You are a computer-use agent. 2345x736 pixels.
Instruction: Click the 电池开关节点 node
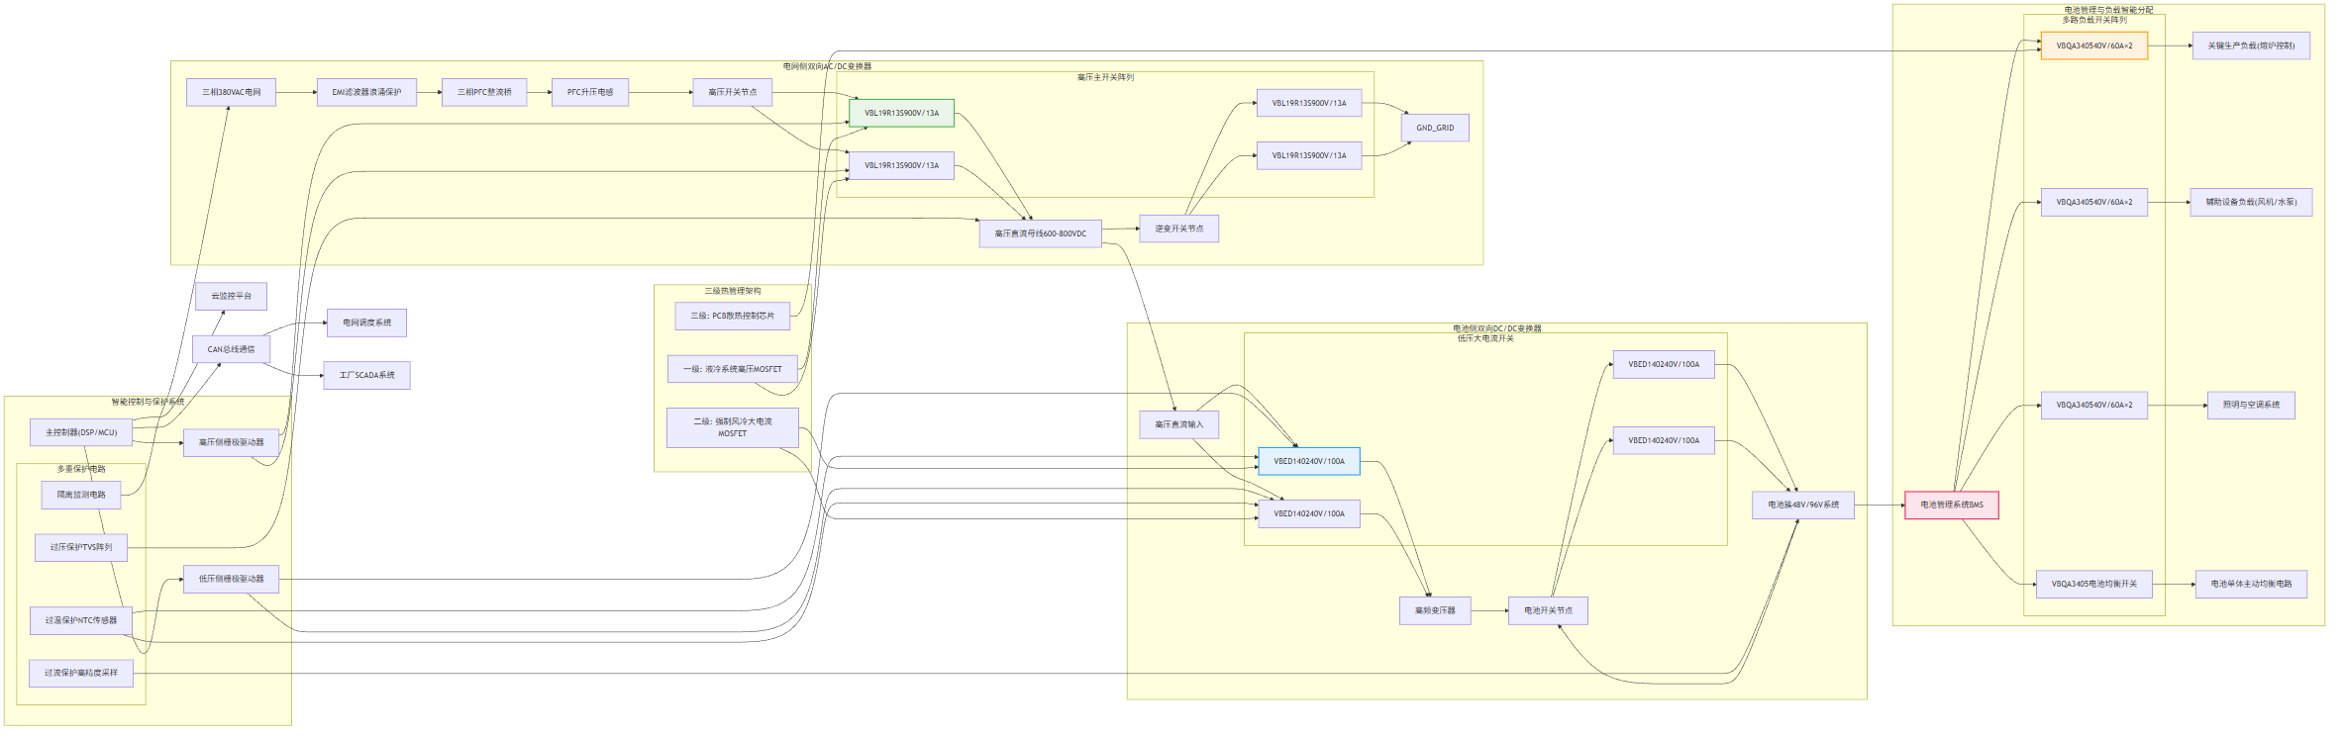[x=1549, y=610]
